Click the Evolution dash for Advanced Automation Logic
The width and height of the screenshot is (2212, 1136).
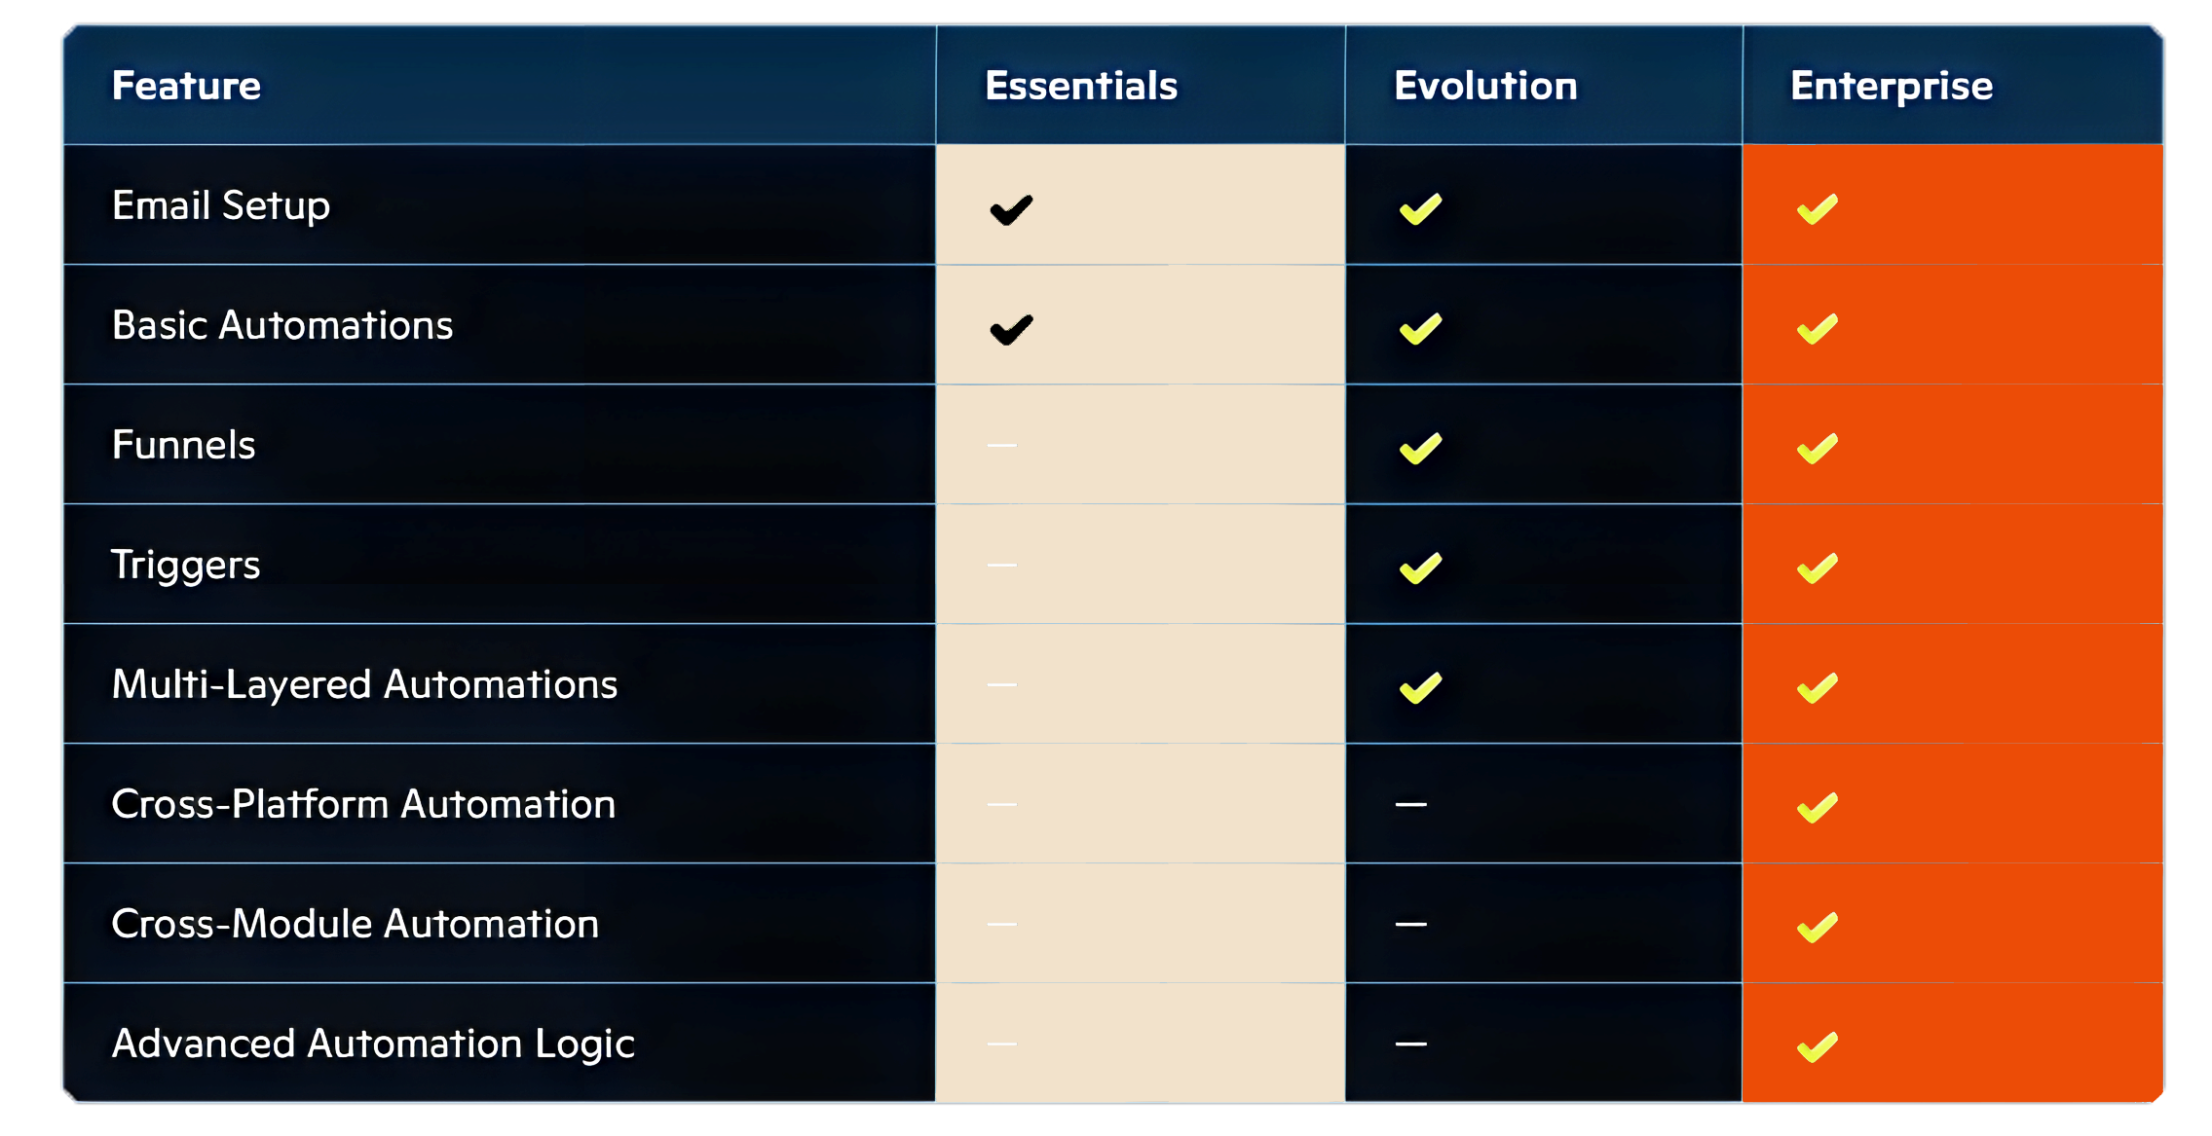pyautogui.click(x=1410, y=1044)
